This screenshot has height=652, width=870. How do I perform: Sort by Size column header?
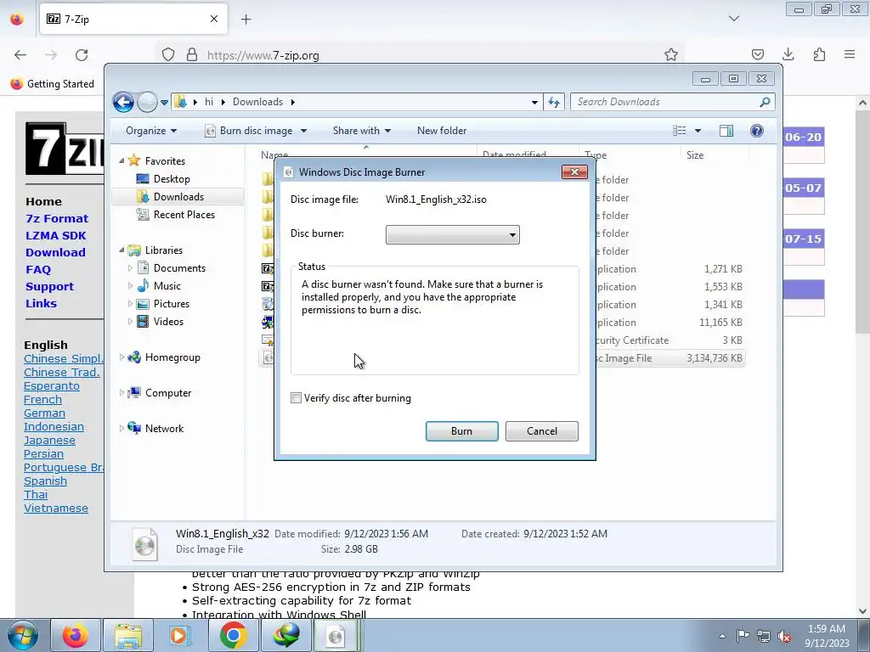pos(695,155)
